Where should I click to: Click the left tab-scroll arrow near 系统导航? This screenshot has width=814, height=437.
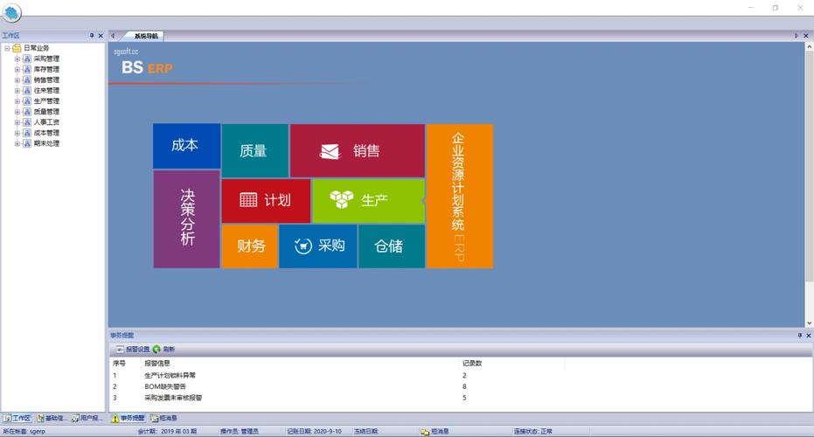click(x=113, y=36)
